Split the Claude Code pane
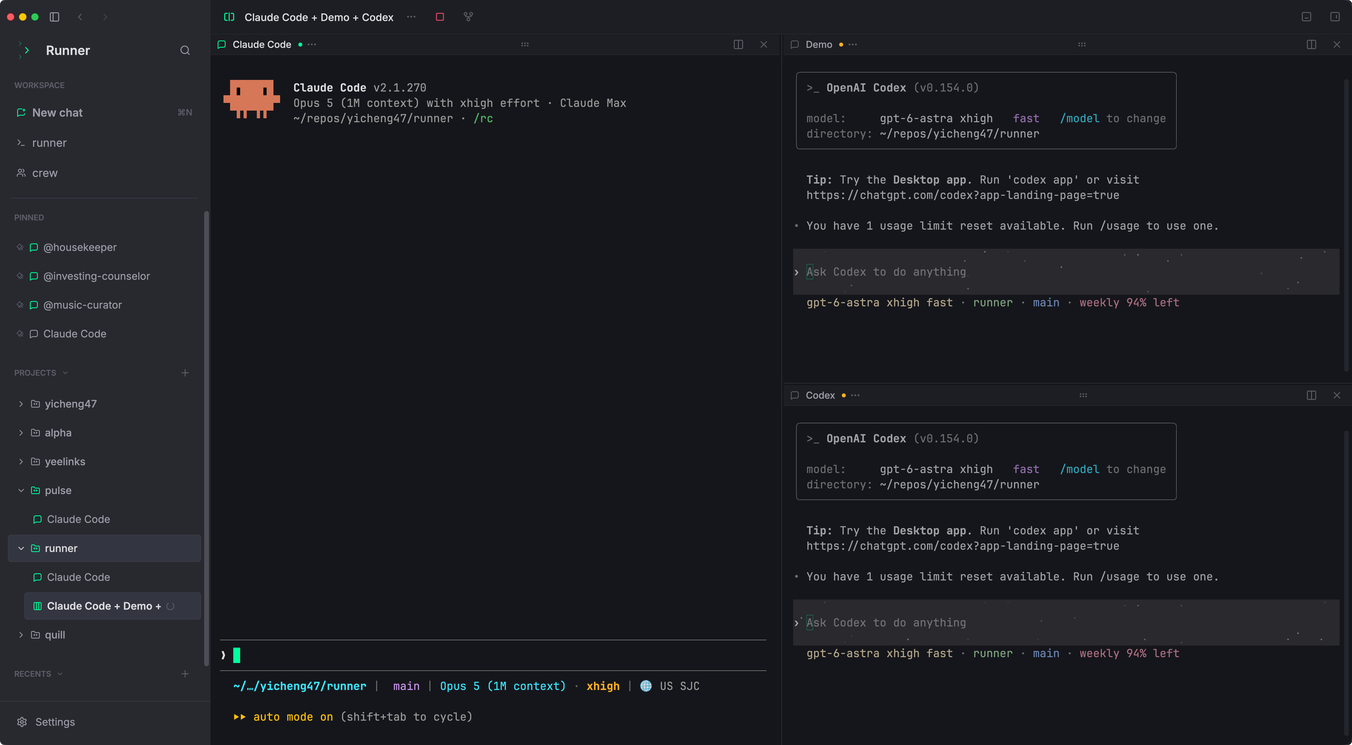The image size is (1352, 745). point(738,45)
